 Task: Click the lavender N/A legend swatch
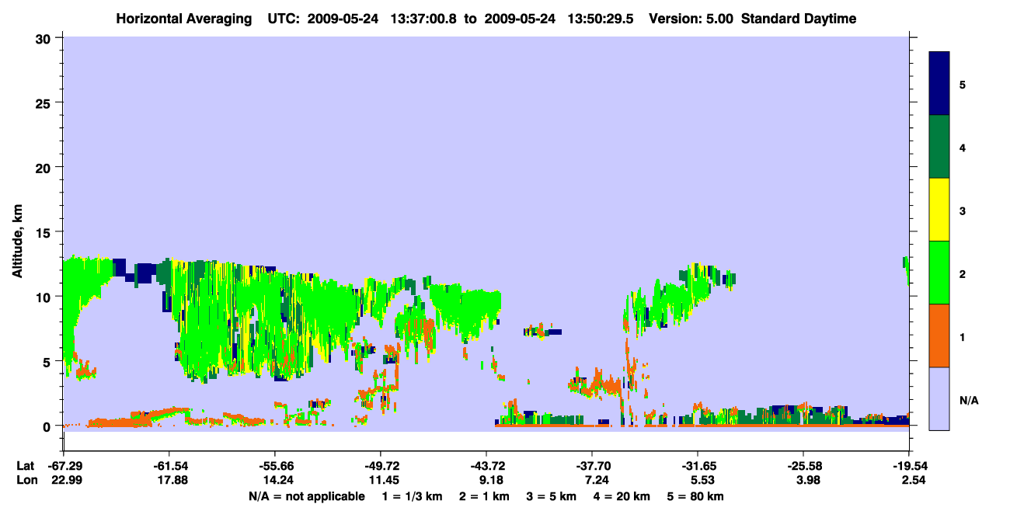[x=939, y=398]
